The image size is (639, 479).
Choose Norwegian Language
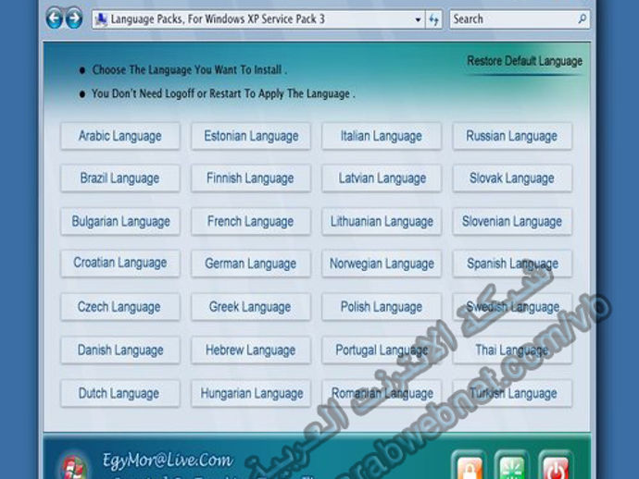[382, 264]
